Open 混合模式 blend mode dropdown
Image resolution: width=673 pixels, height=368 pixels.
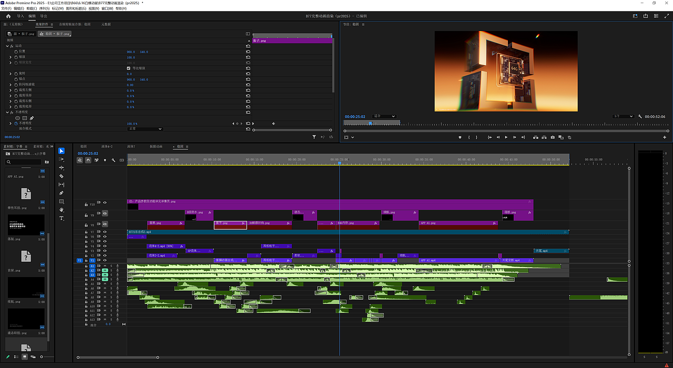(x=145, y=128)
